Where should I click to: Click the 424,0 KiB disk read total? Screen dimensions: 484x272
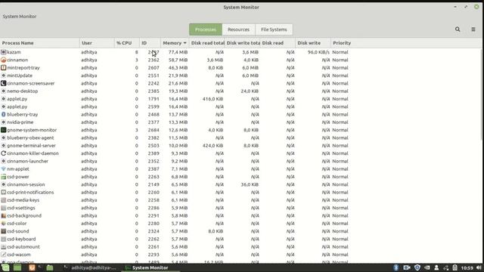coord(213,146)
